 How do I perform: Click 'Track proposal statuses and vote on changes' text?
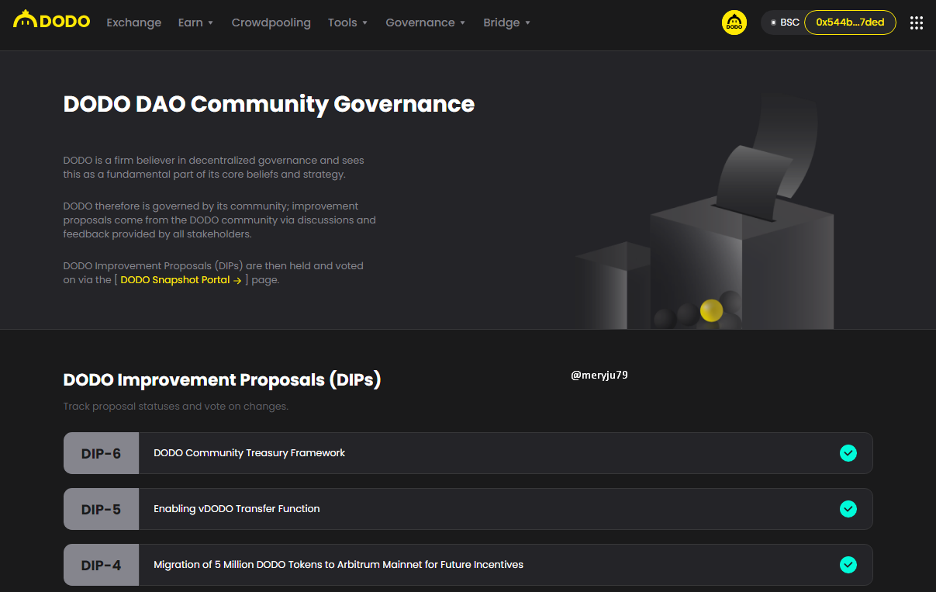175,407
